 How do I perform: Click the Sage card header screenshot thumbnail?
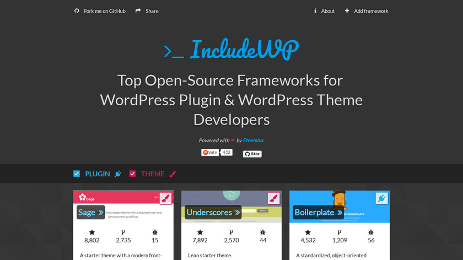123,207
